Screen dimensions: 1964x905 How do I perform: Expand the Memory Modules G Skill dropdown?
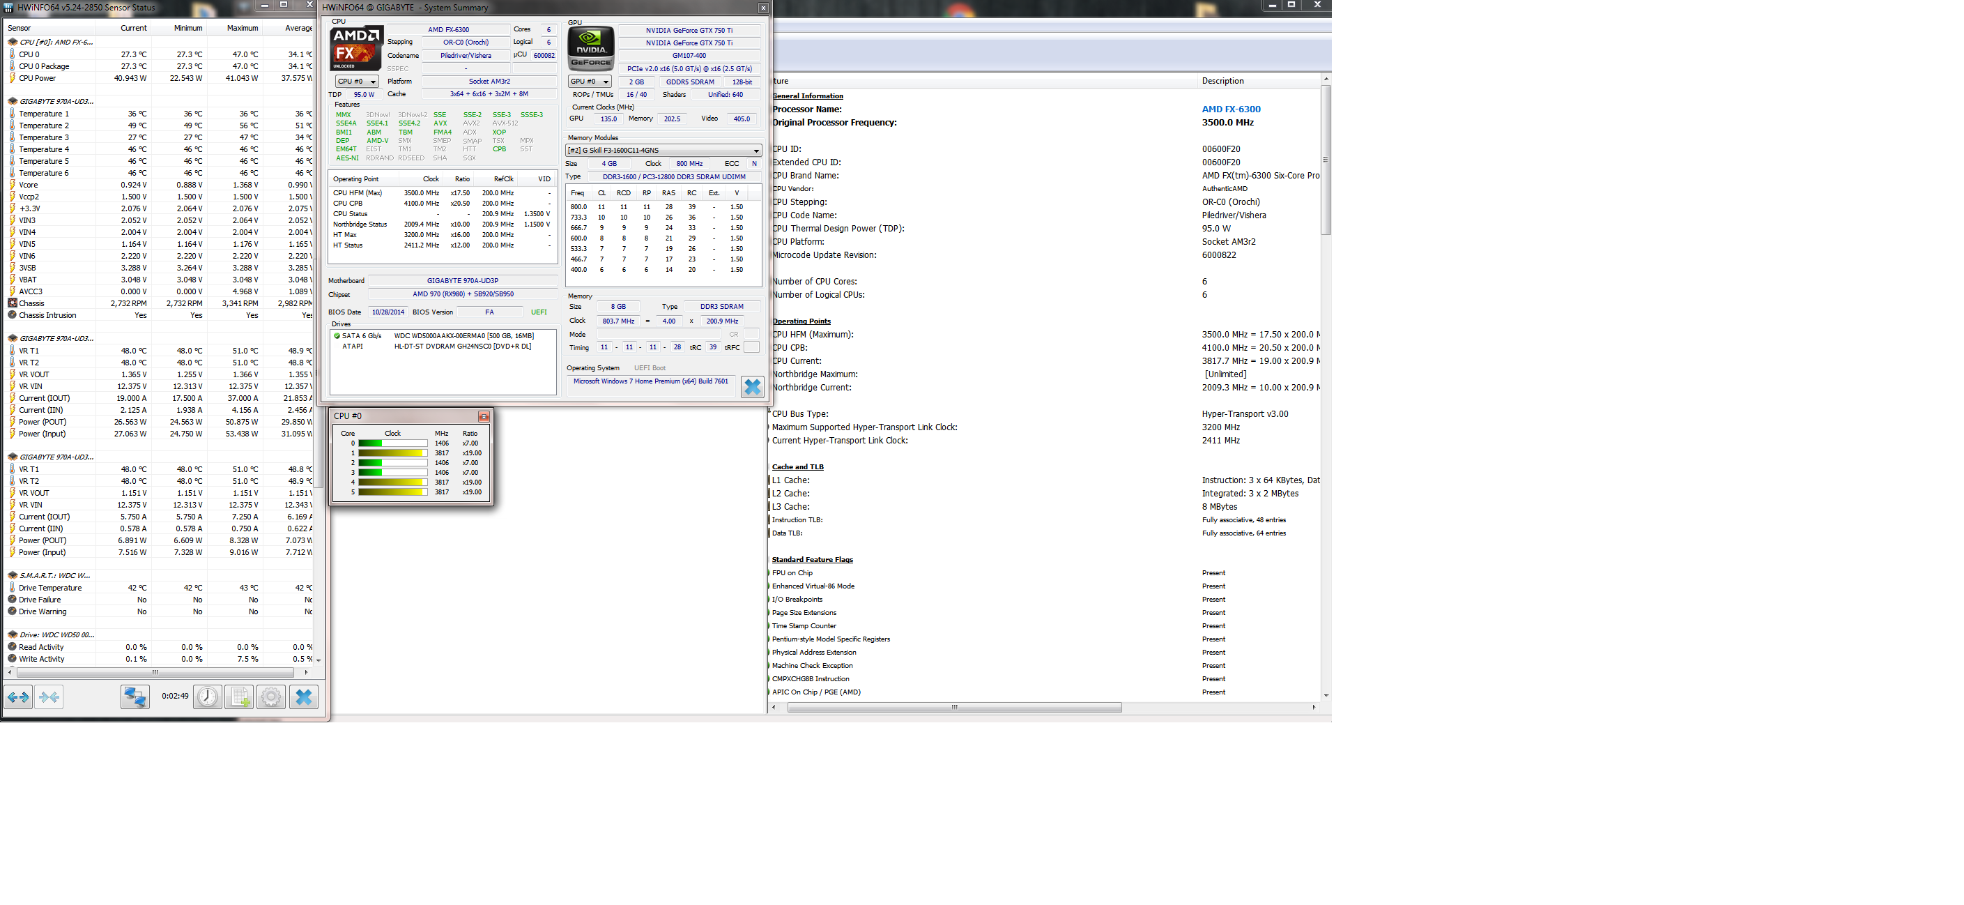click(x=663, y=150)
